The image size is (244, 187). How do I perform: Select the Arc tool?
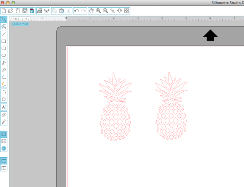[x=4, y=92]
